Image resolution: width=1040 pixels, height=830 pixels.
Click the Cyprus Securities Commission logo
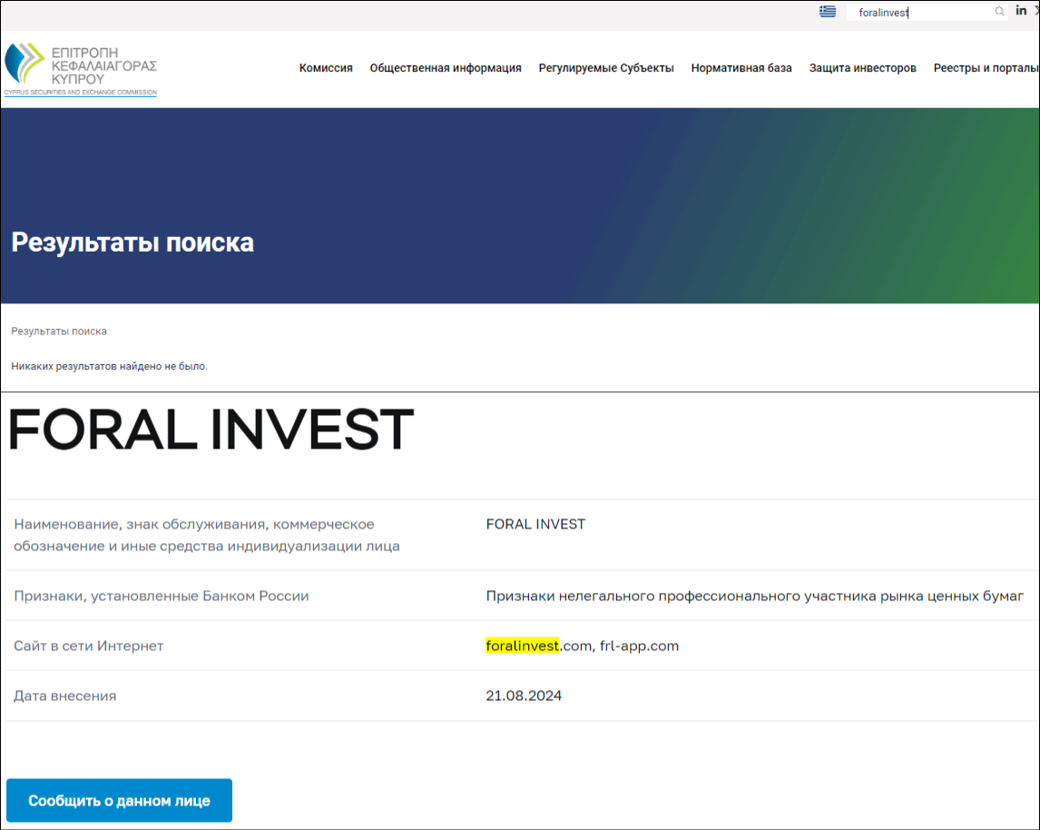[80, 70]
